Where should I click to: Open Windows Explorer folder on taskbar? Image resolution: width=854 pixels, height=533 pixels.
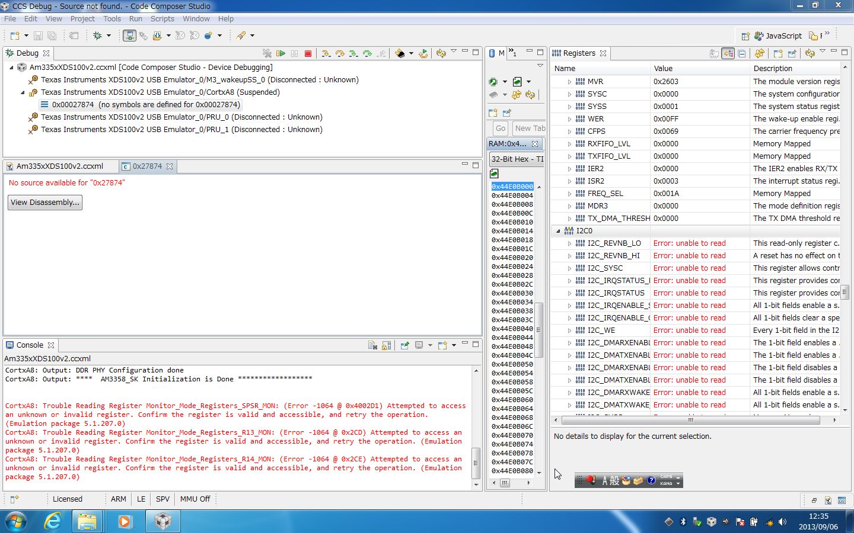[87, 521]
